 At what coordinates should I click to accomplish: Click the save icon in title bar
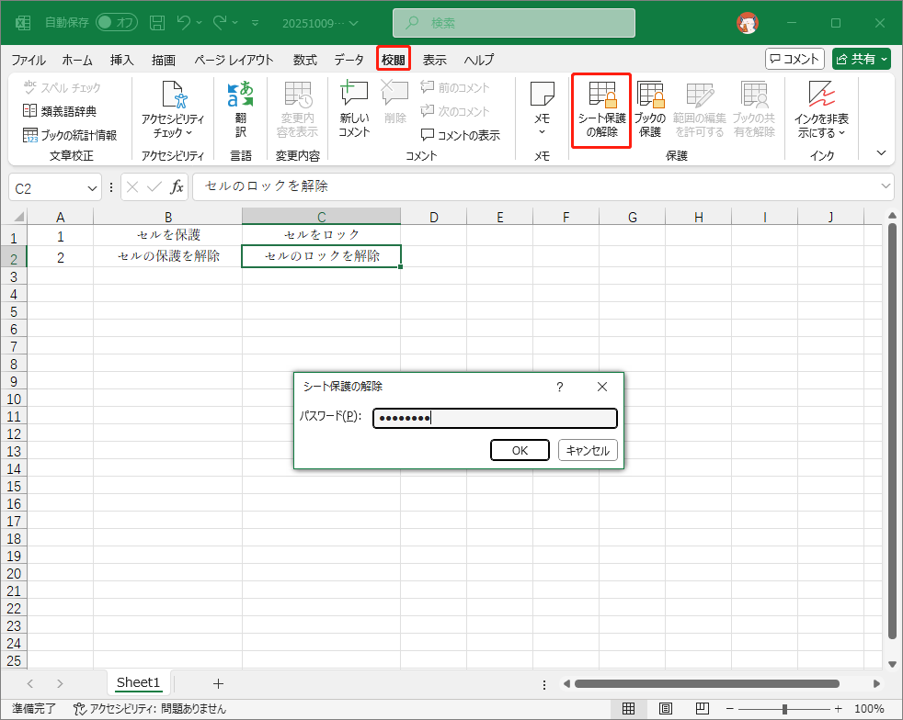[x=157, y=22]
